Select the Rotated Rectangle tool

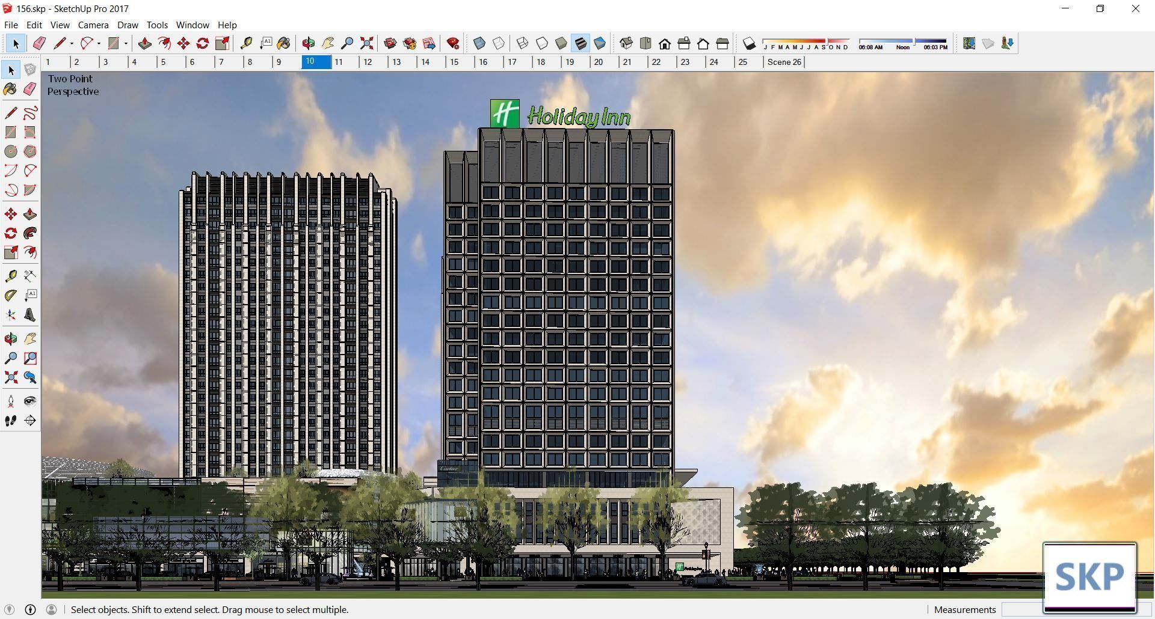30,132
